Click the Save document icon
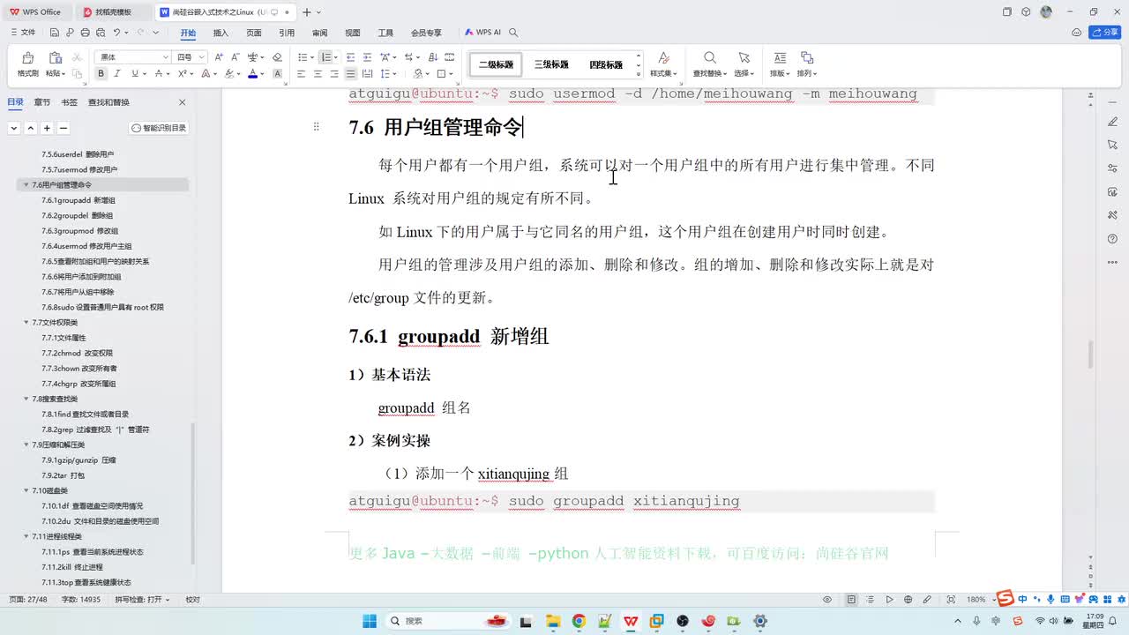 click(x=55, y=33)
